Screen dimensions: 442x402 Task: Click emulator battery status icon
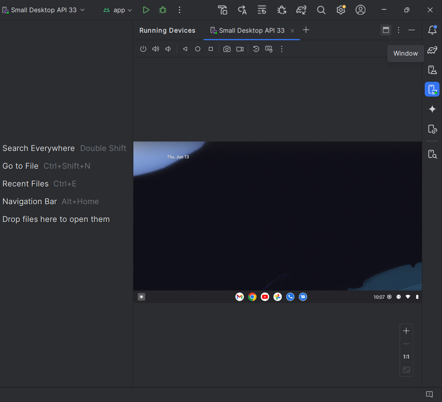pos(417,297)
